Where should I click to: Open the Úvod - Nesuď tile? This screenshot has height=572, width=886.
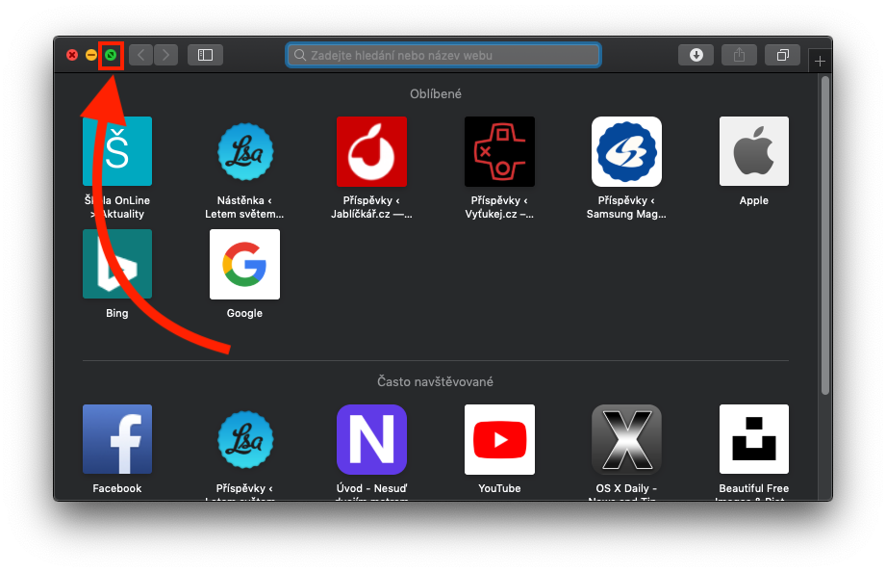(x=371, y=439)
